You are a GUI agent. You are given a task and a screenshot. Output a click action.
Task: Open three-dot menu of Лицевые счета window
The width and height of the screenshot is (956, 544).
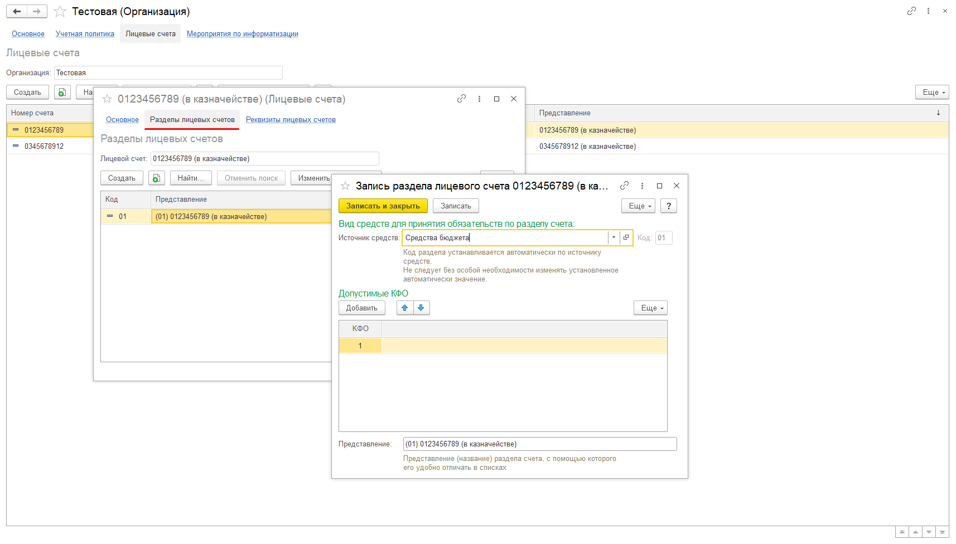[x=479, y=99]
